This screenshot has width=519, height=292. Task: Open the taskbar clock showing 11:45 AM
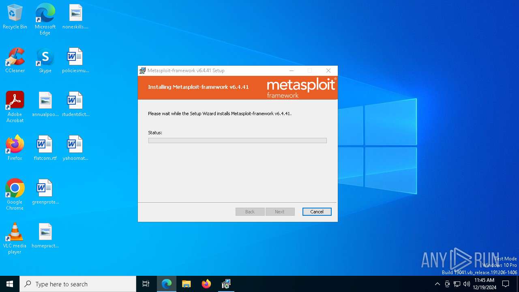[485, 284]
